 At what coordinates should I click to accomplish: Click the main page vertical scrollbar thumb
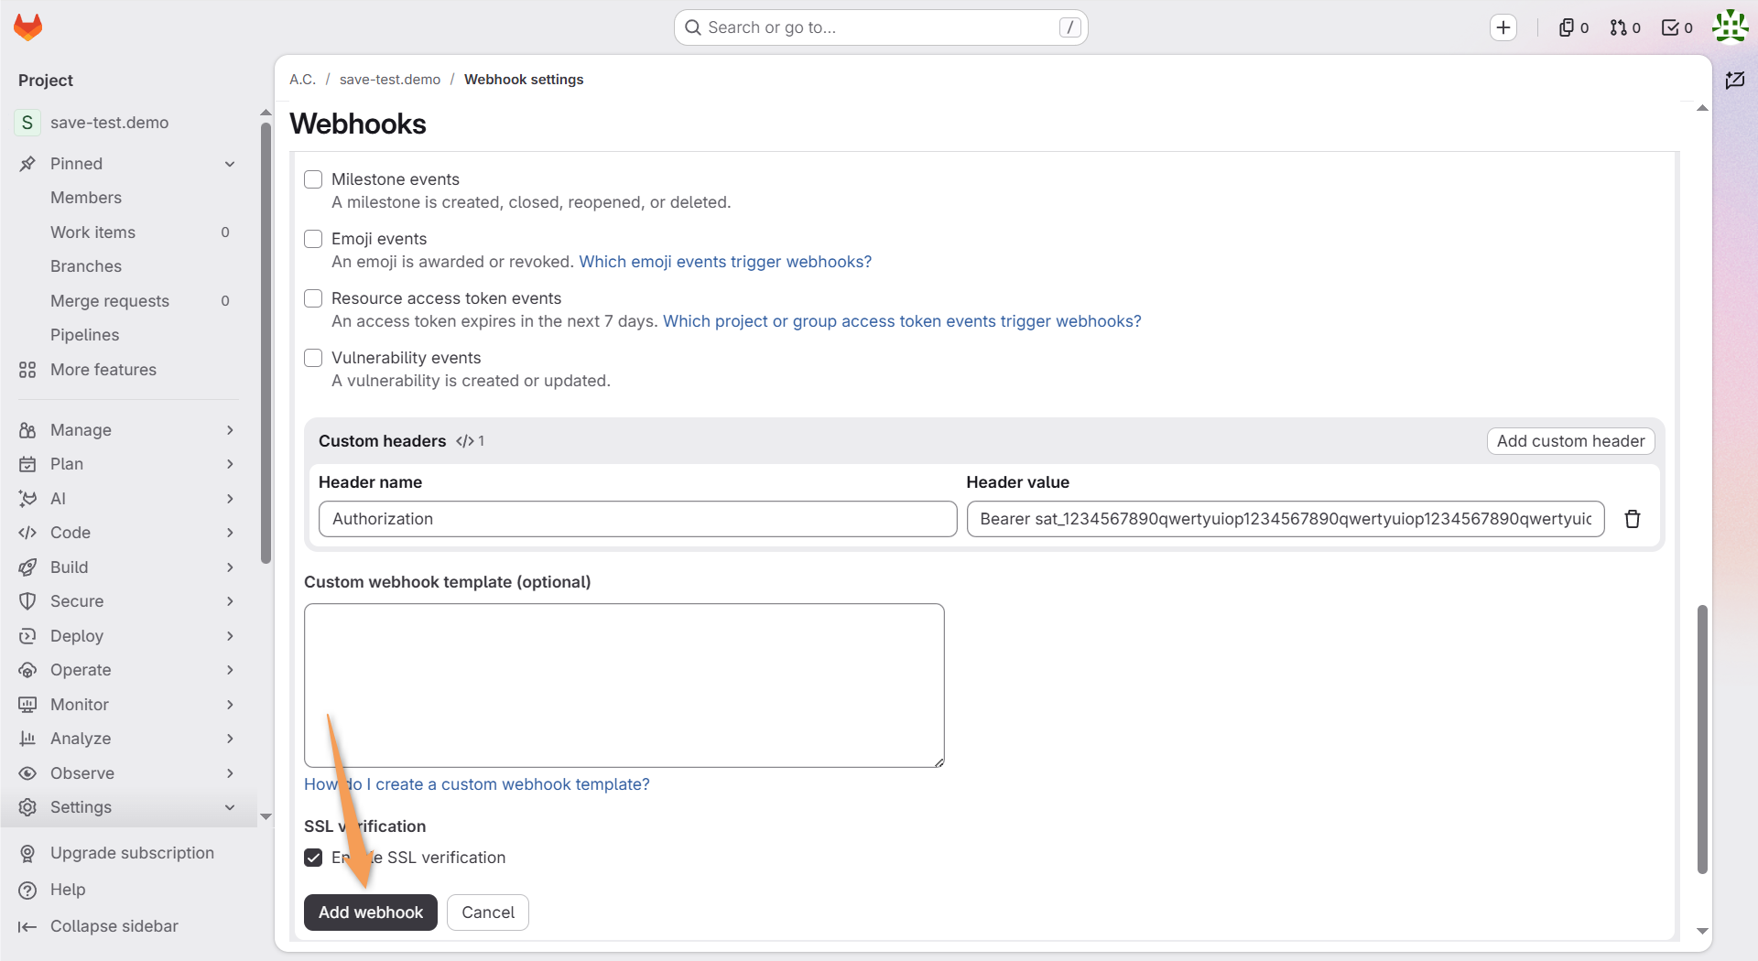pyautogui.click(x=1702, y=740)
